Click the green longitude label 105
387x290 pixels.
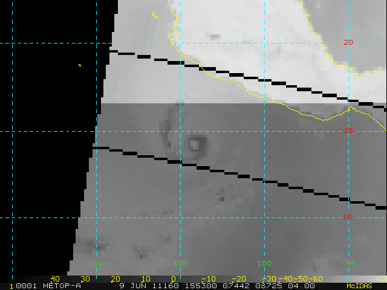[180, 263]
